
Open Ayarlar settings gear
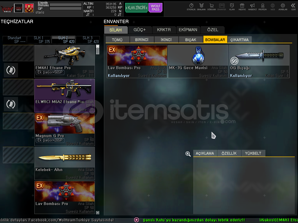click(283, 6)
